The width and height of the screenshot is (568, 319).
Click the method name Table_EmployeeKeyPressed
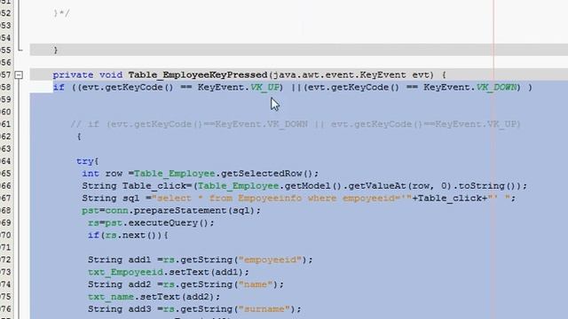[x=197, y=74]
